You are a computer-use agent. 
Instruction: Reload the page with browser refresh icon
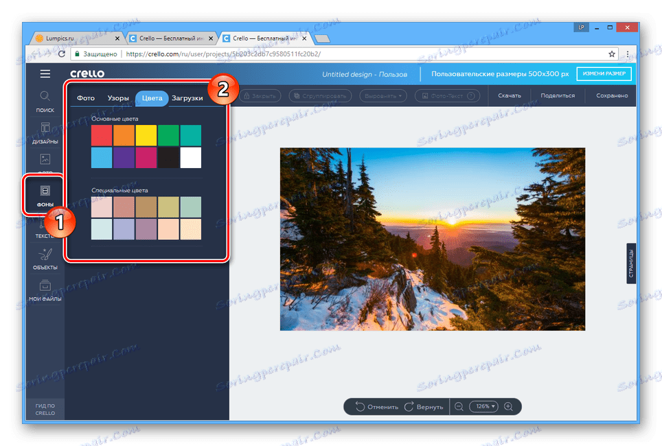[x=62, y=54]
